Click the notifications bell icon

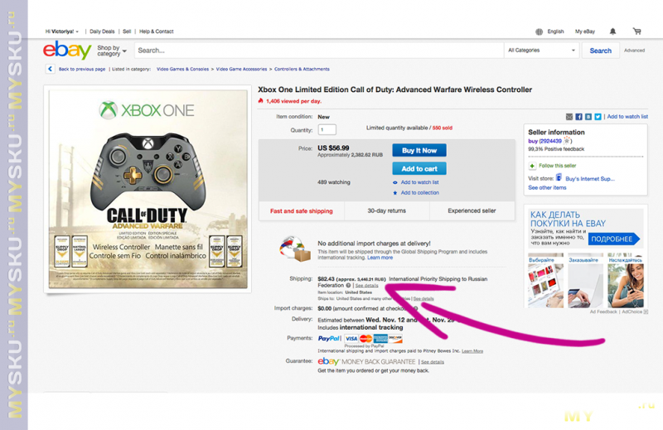pyautogui.click(x=612, y=31)
